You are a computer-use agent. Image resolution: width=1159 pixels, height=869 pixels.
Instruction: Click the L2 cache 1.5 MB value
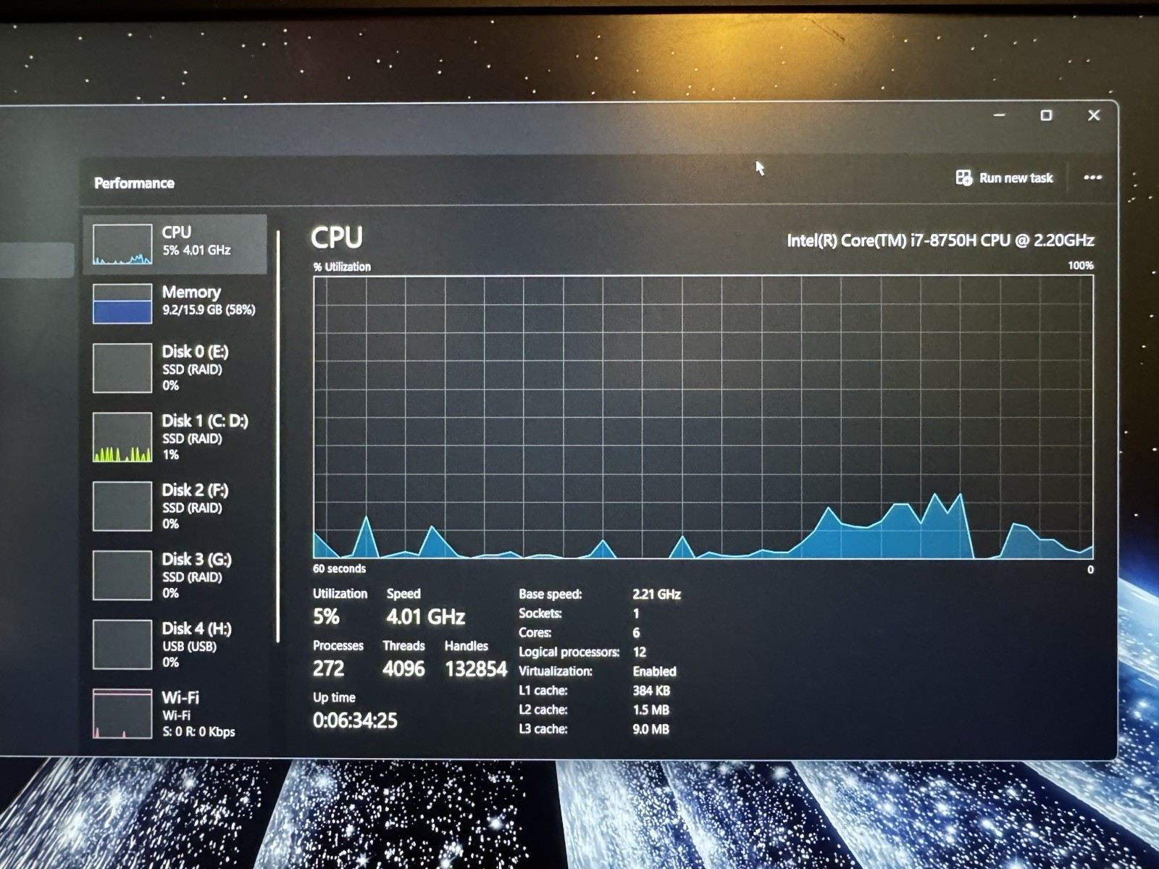(x=650, y=710)
